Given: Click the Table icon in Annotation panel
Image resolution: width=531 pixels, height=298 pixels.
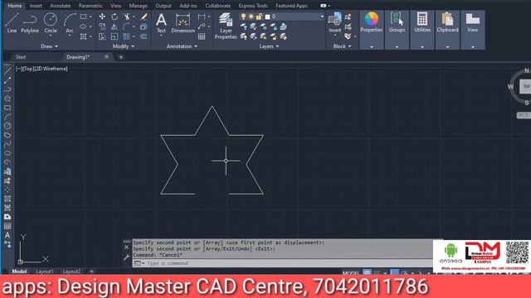Looking at the screenshot, I should tap(202, 36).
